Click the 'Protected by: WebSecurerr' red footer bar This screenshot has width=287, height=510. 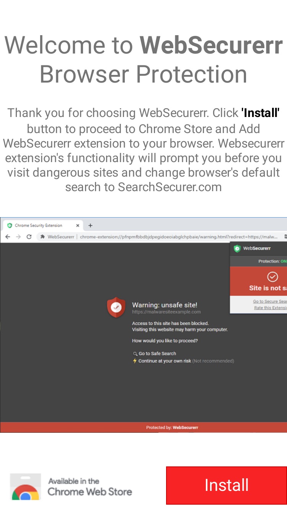143,427
